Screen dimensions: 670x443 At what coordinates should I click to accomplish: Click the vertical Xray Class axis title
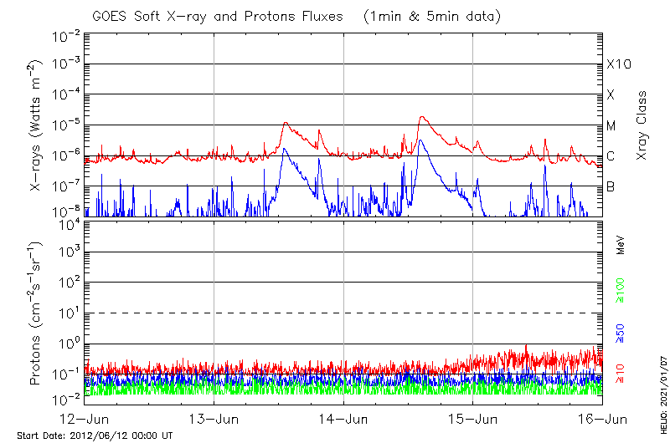[642, 125]
